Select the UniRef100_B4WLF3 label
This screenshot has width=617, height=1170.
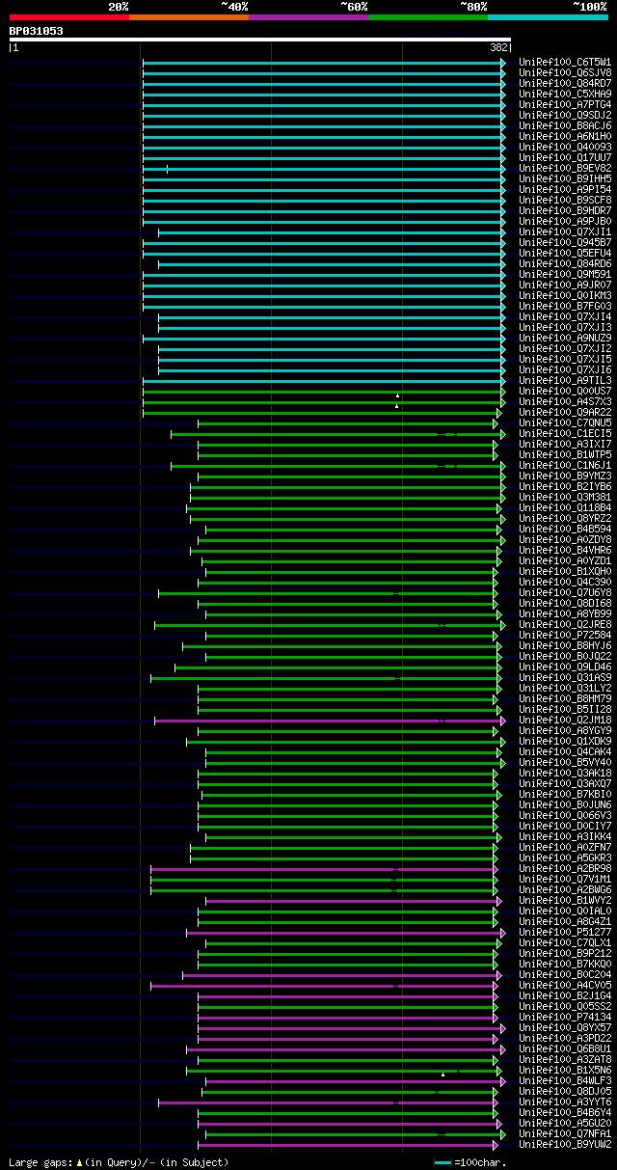click(565, 1080)
